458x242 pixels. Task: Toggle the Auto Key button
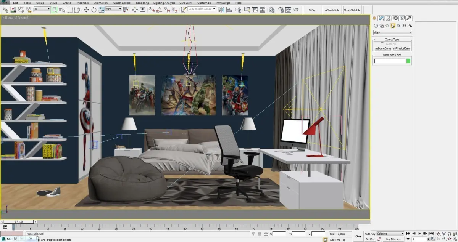370,234
